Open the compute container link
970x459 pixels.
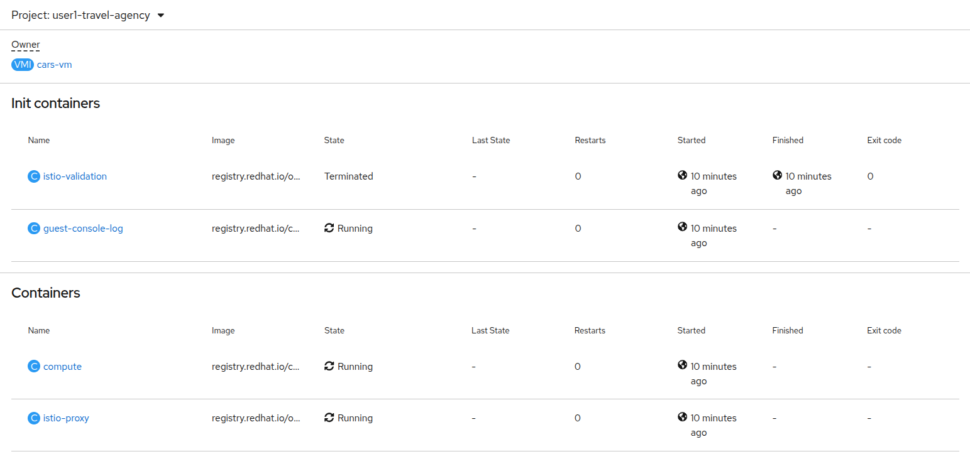[x=62, y=367]
